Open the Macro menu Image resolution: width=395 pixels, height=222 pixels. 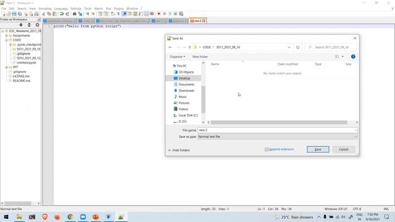point(99,9)
